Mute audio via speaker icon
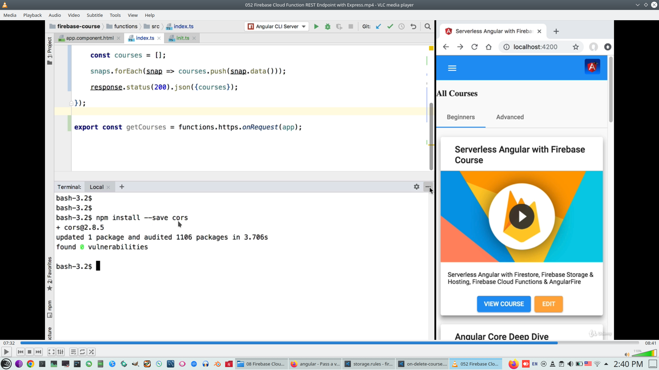This screenshot has width=659, height=370. [627, 355]
